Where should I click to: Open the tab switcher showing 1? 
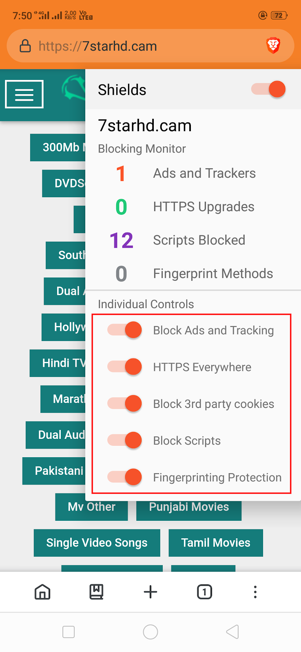pyautogui.click(x=204, y=592)
